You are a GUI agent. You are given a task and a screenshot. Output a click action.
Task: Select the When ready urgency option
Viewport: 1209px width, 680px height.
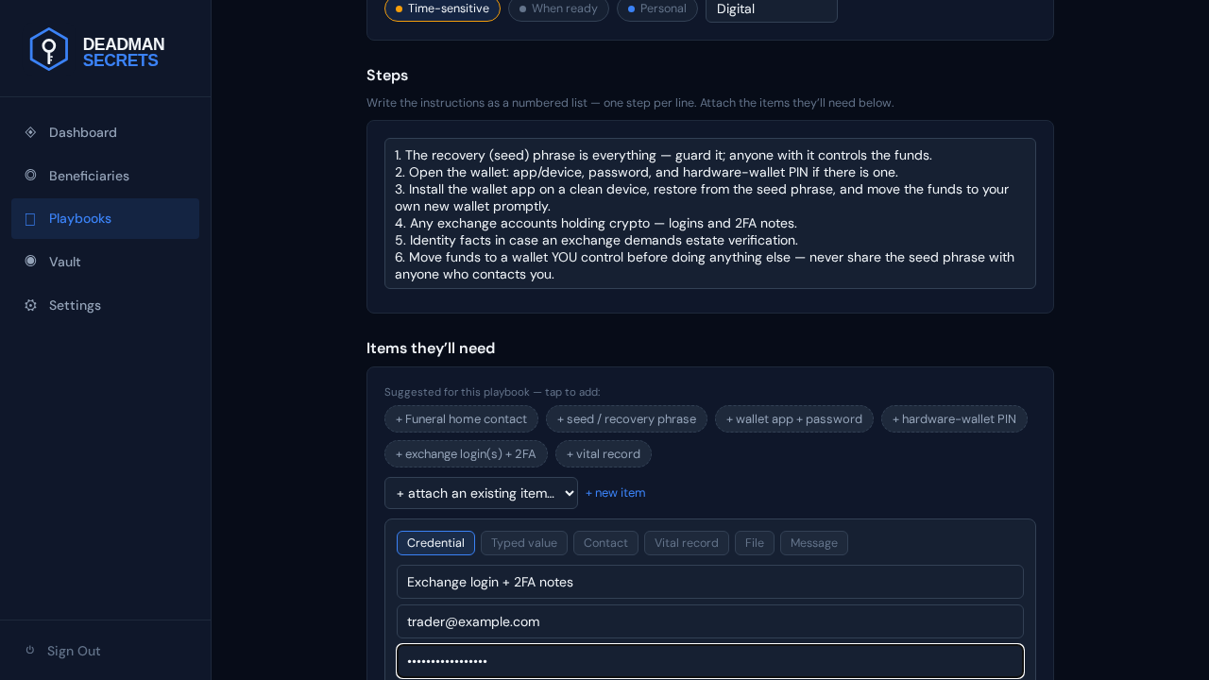click(x=558, y=8)
